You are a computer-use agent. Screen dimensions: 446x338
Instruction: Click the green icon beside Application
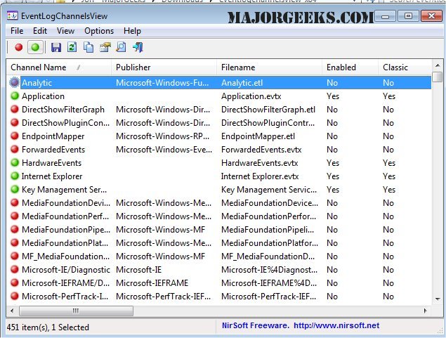(x=15, y=96)
